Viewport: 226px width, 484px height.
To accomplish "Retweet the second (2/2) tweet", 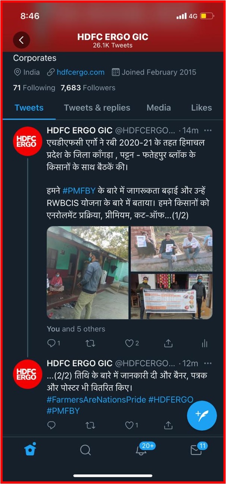I will [91, 425].
